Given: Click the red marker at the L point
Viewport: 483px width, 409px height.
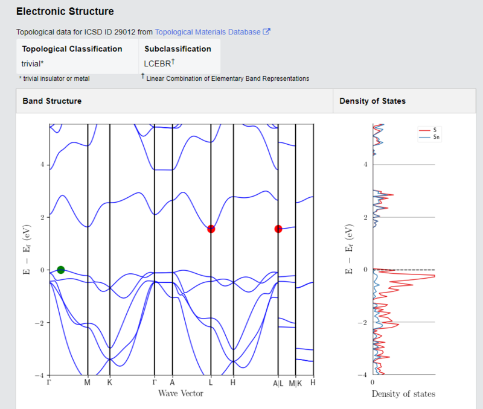Looking at the screenshot, I should pos(211,229).
